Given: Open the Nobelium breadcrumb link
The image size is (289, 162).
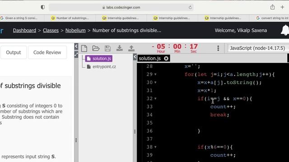Looking at the screenshot, I should (75, 30).
